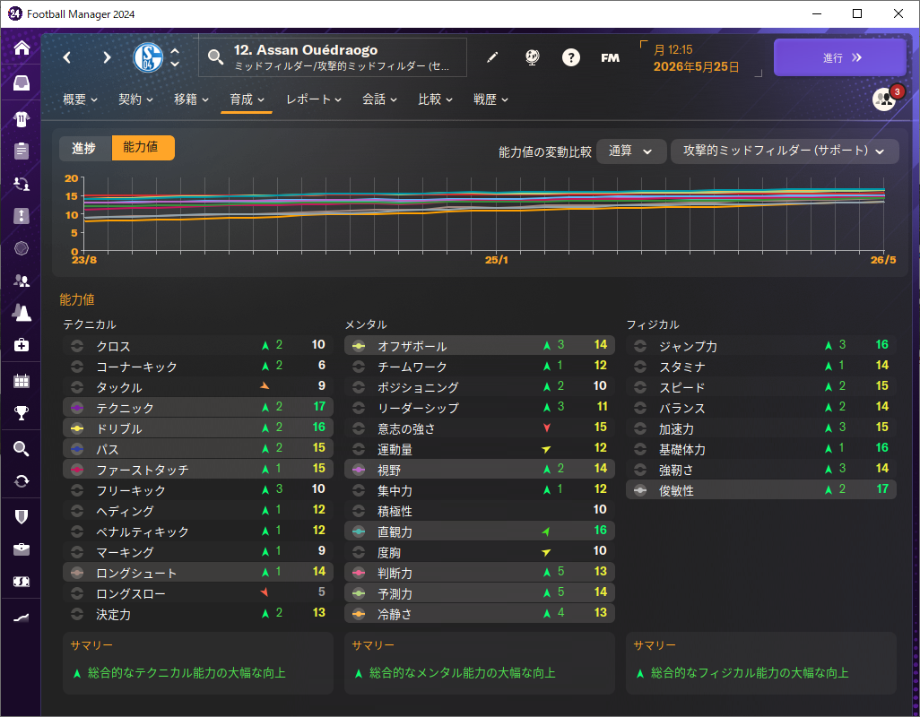
Task: Open the Competitions trophy sidebar icon
Action: [22, 413]
